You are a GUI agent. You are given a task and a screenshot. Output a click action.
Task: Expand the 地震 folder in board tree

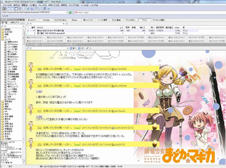tap(5, 34)
